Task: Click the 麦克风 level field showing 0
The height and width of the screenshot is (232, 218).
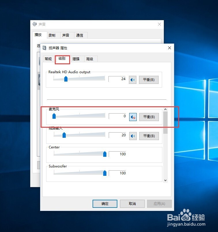Action: [118, 116]
